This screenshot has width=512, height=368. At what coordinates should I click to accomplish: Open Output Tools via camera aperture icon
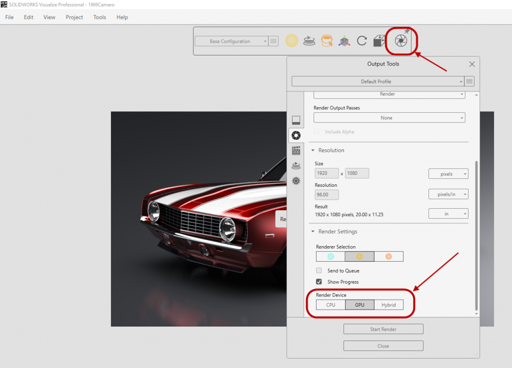pyautogui.click(x=401, y=41)
